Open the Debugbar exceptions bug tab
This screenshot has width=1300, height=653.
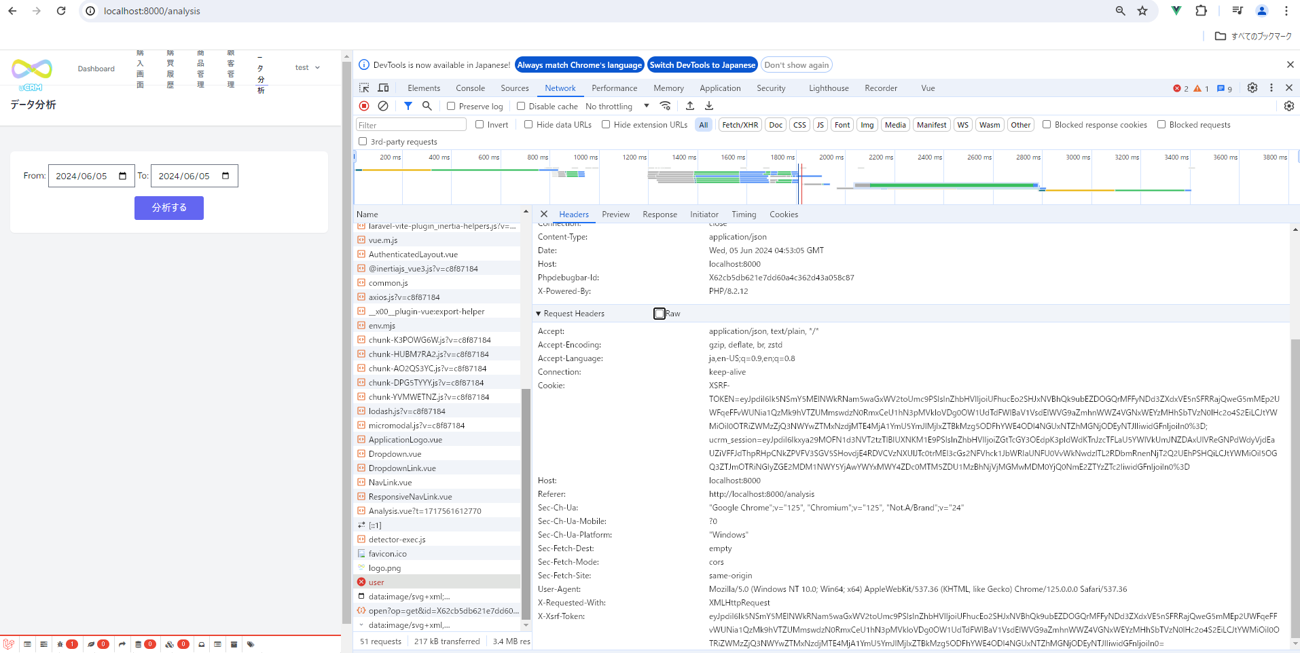tap(67, 644)
